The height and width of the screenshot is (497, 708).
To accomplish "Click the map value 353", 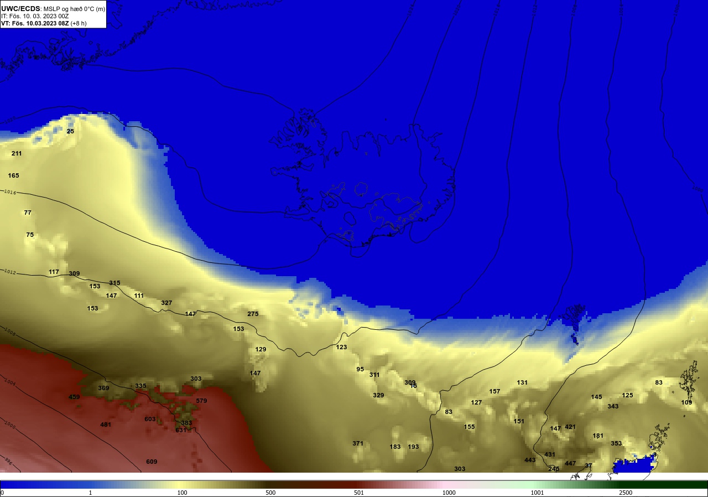I will [x=616, y=443].
